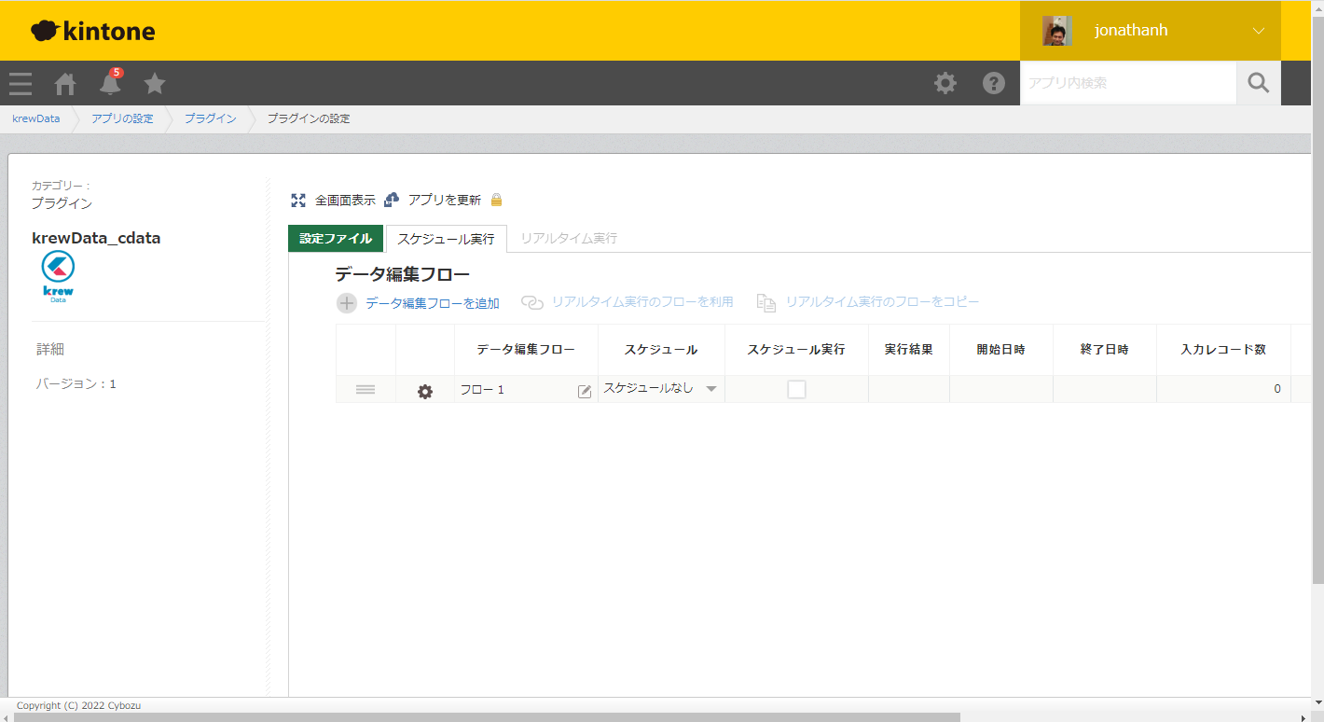Open the header settings gear
Screen dimensions: 1324x722
click(945, 83)
